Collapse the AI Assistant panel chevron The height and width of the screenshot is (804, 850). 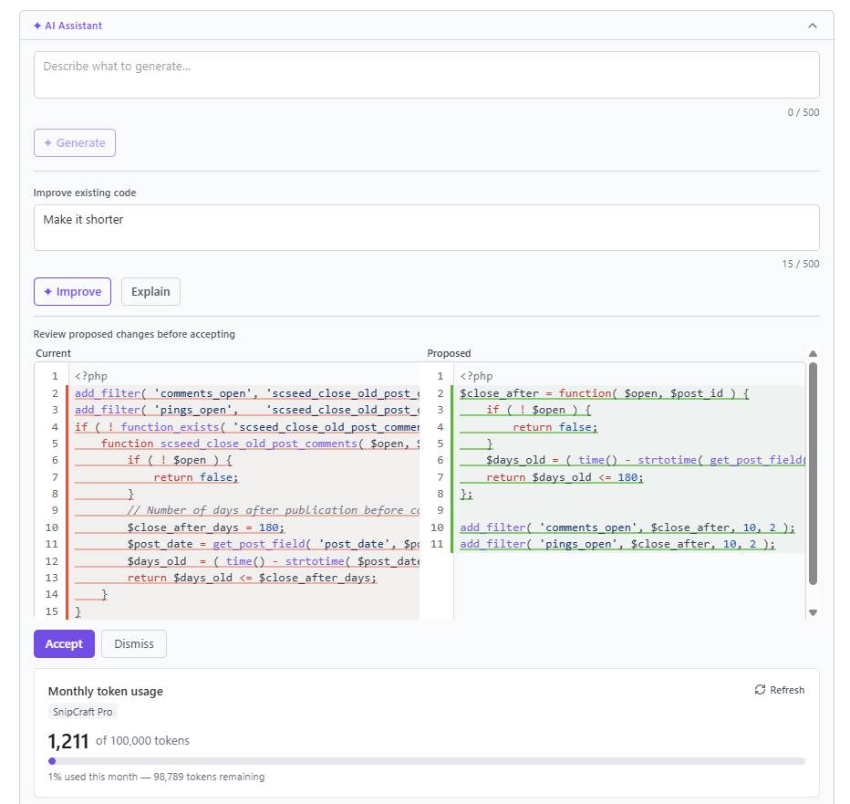[x=812, y=26]
